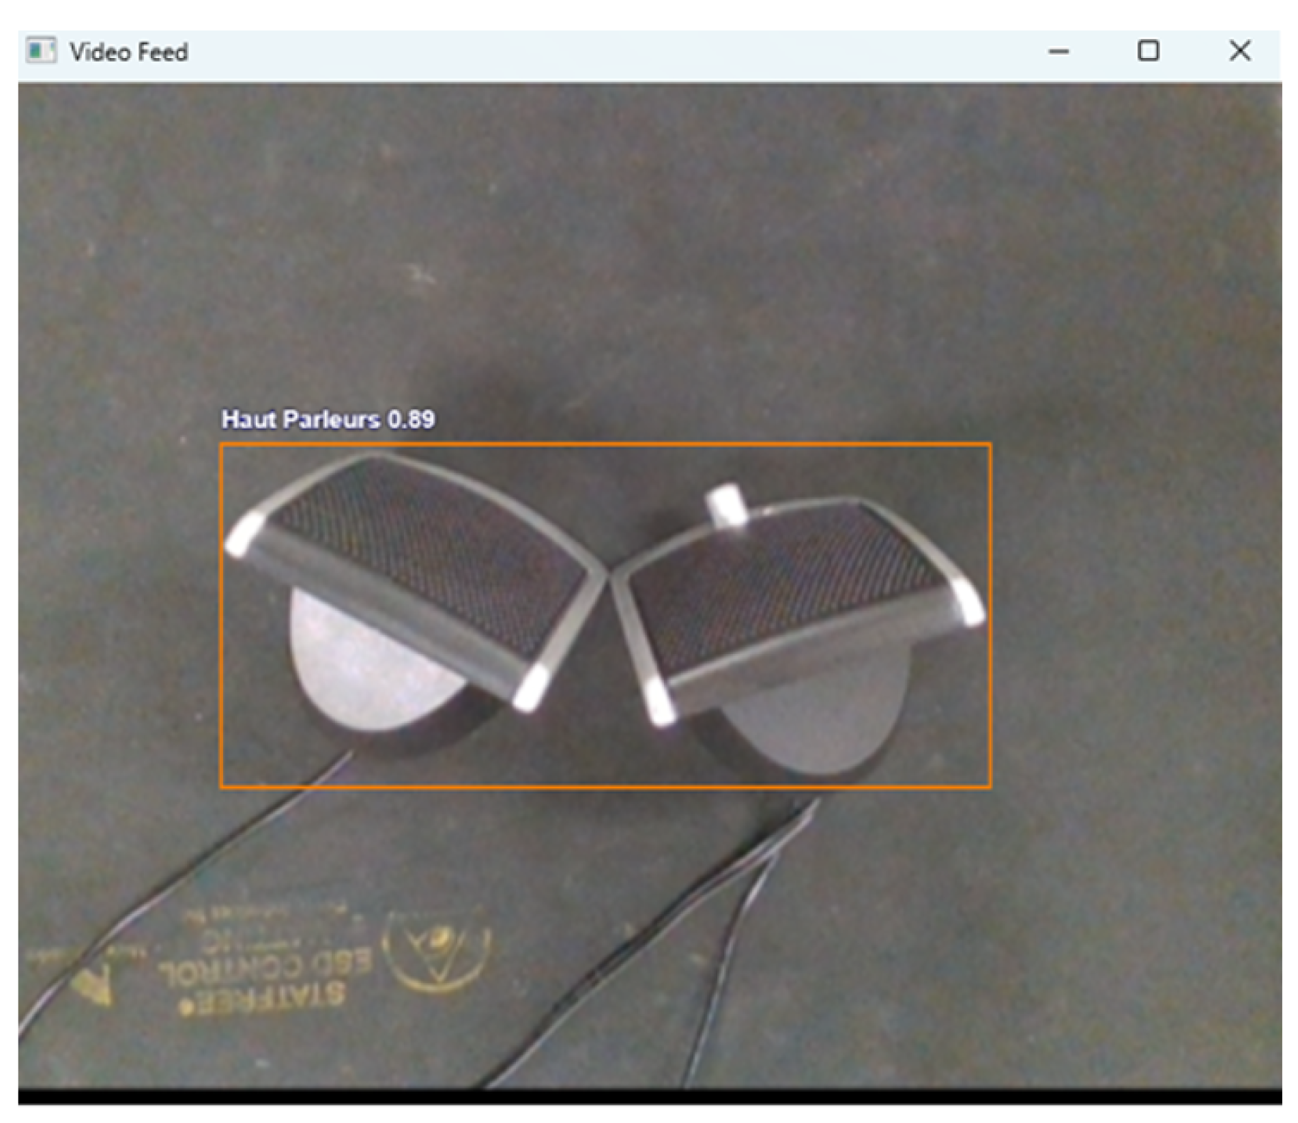This screenshot has height=1123, width=1298.
Task: Maximize the Video Feed window
Action: pyautogui.click(x=1148, y=51)
